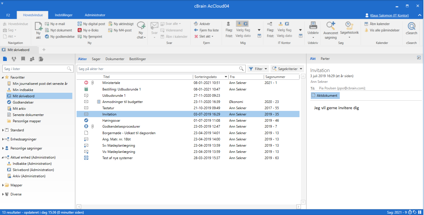
Task: Select Min indbakke in Favoritter
Action: pos(23,90)
